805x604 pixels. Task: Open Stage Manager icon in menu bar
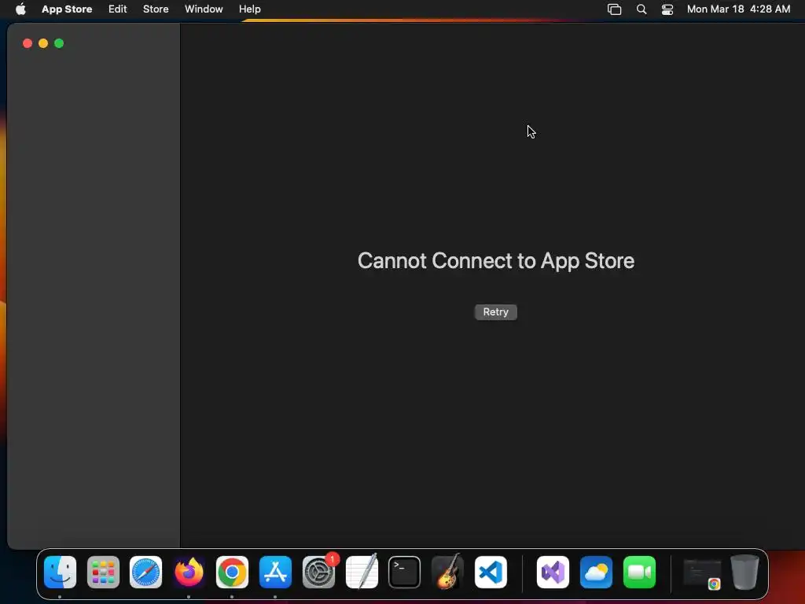[614, 9]
